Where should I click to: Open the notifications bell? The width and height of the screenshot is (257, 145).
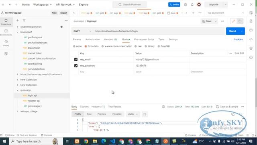192,4
